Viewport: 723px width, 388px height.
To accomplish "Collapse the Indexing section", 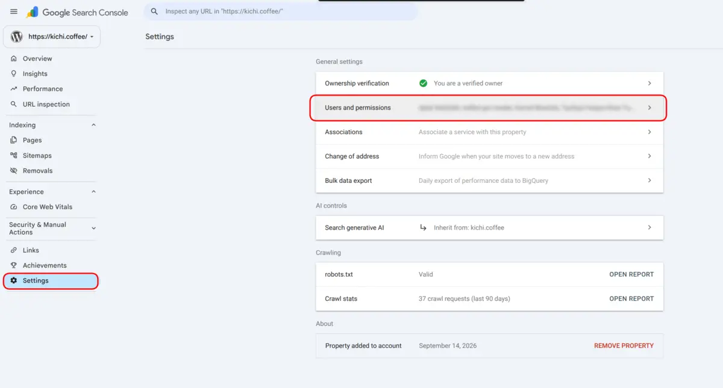I will click(93, 125).
